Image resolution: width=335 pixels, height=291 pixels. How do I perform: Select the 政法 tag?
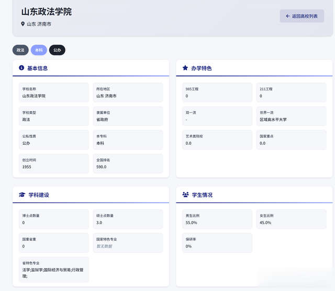pos(20,50)
